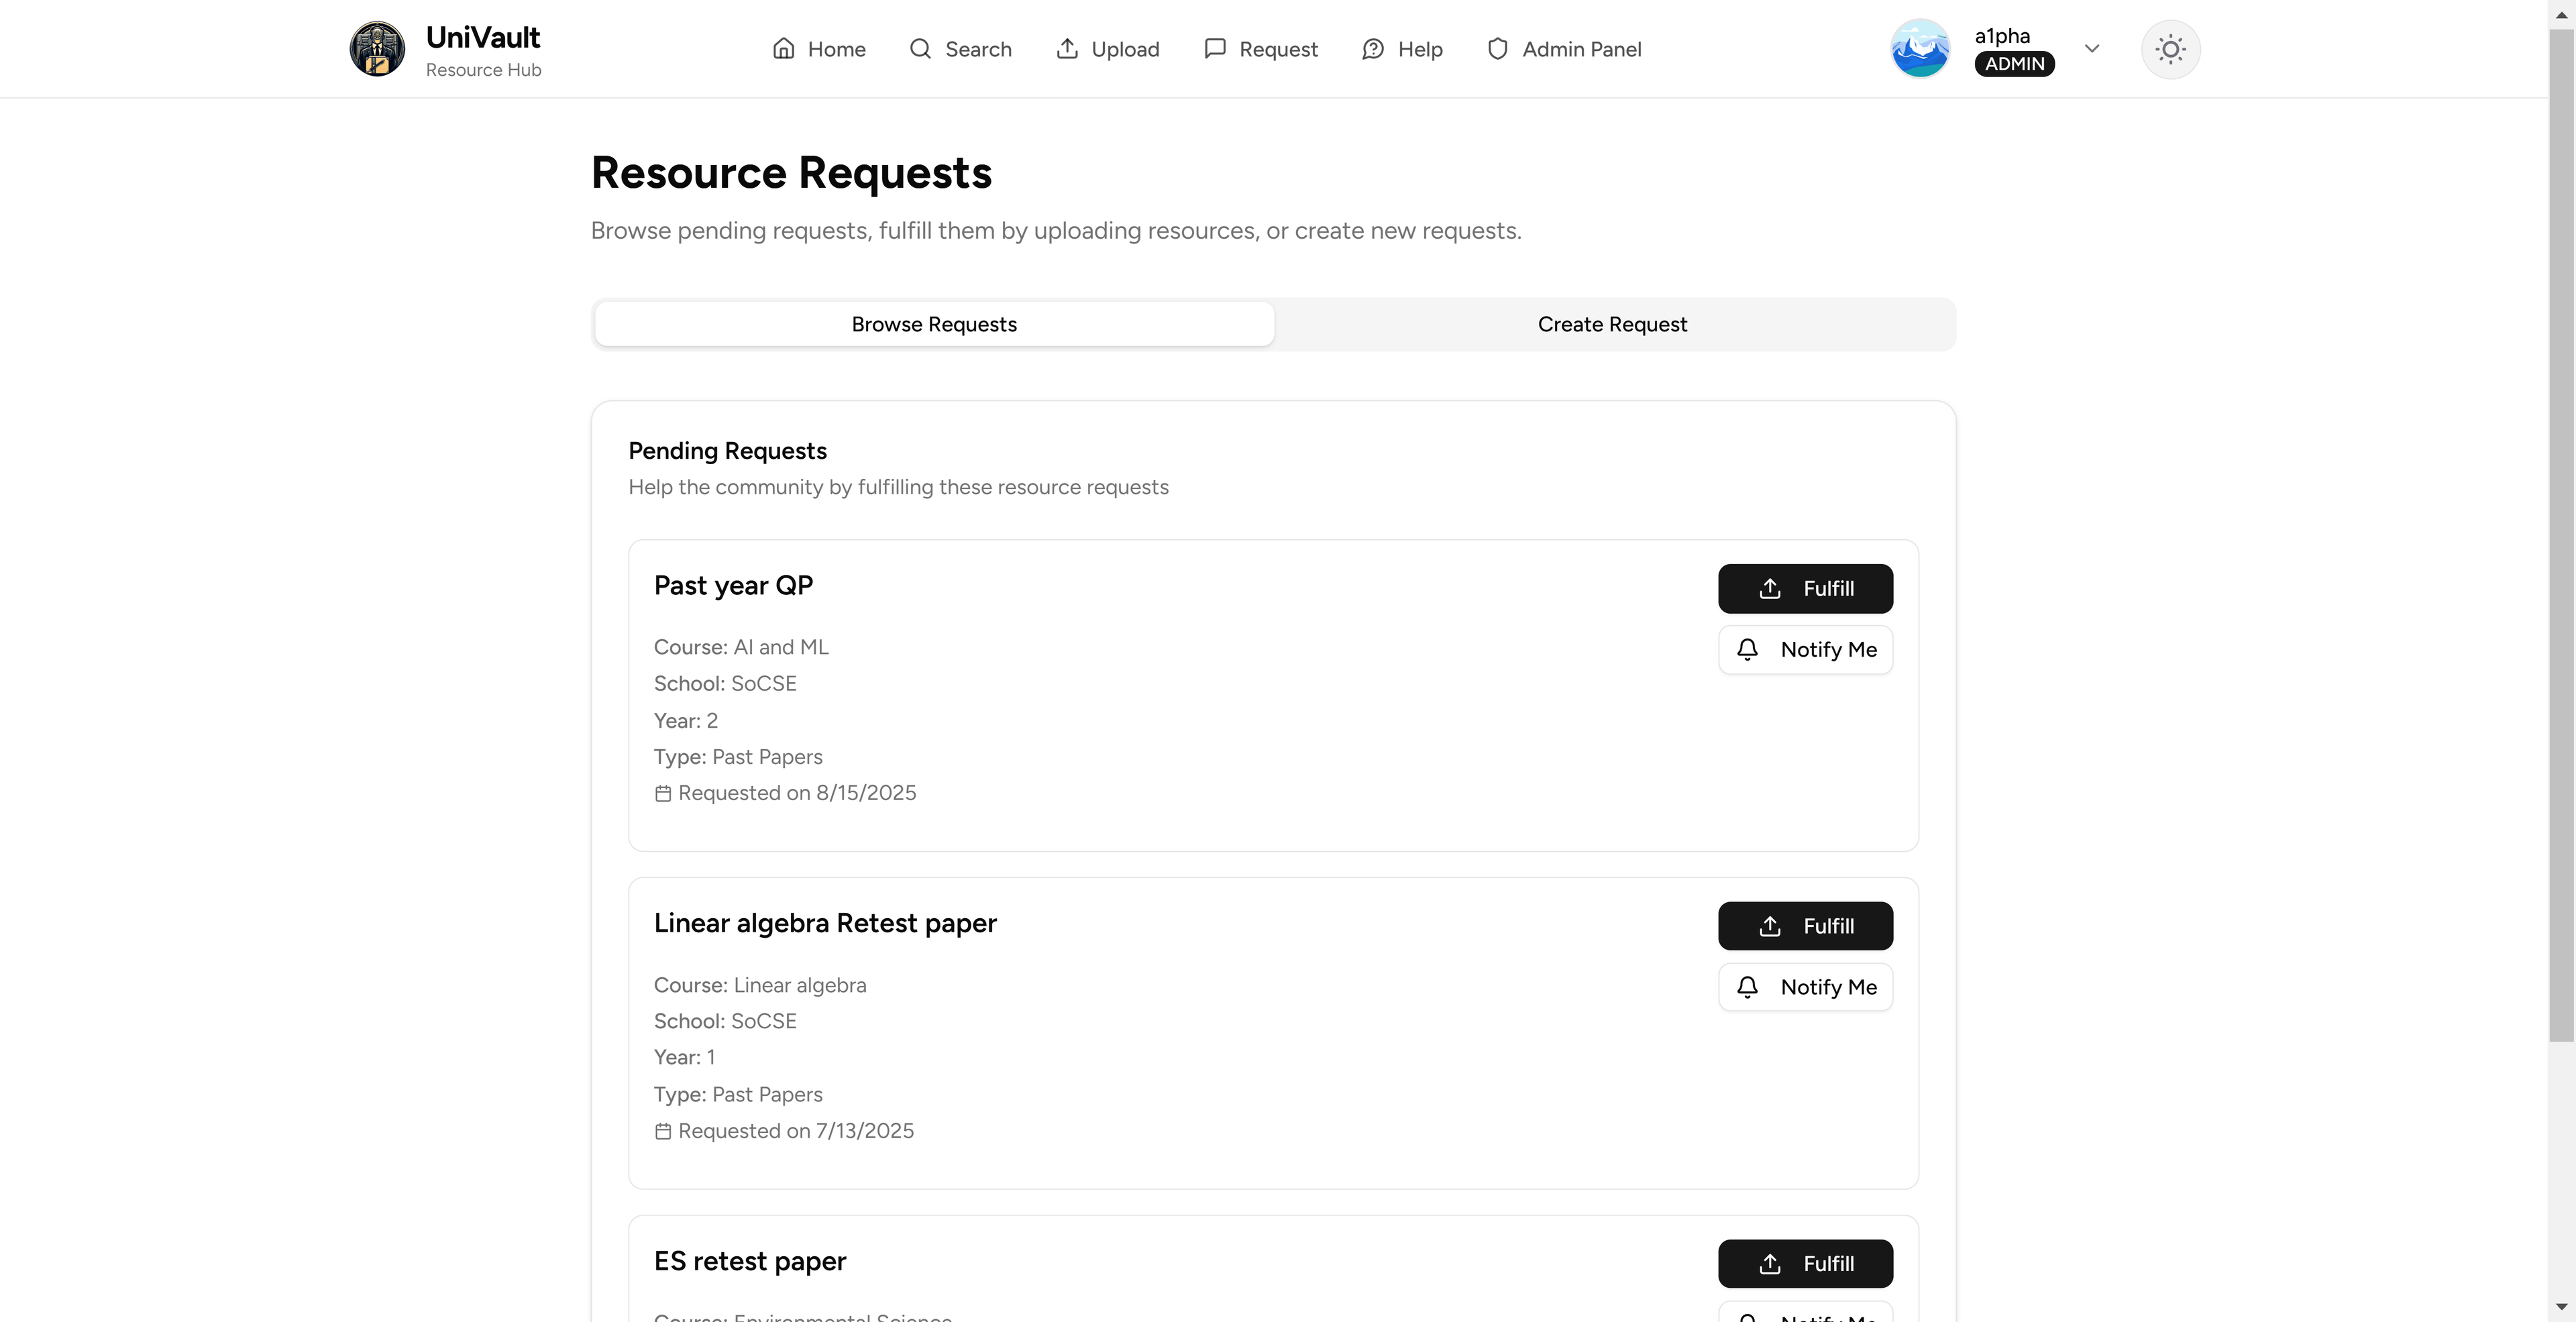This screenshot has height=1322, width=2576.
Task: Switch to the Create Request tab
Action: (x=1612, y=323)
